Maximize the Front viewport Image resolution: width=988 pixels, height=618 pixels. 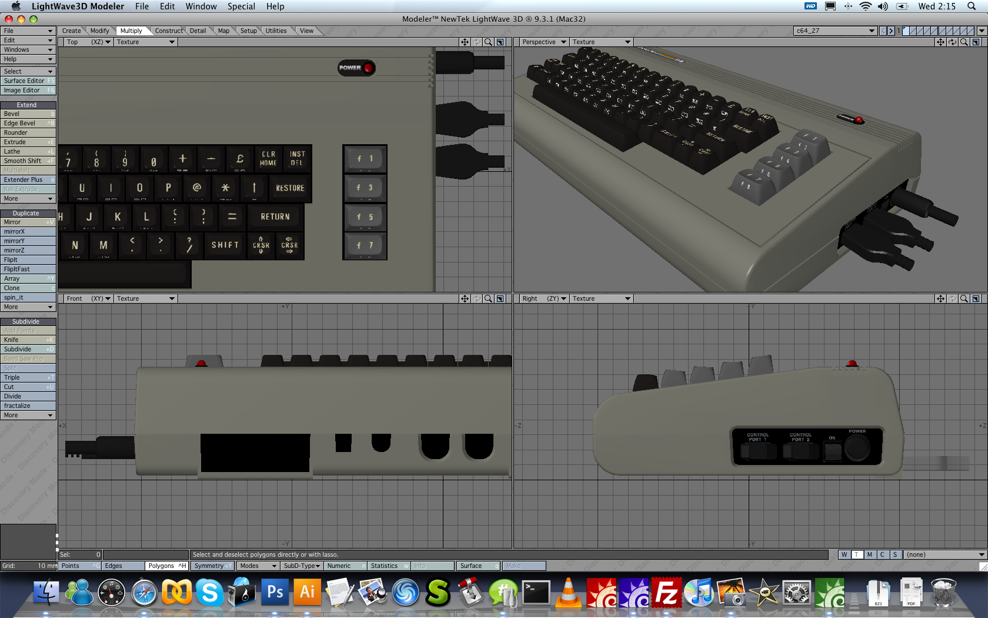pyautogui.click(x=500, y=299)
